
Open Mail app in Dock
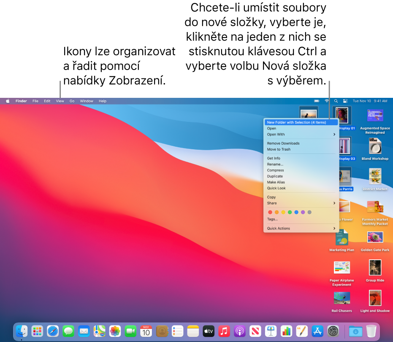click(84, 331)
